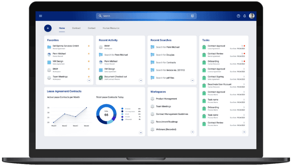The width and height of the screenshot is (292, 166).
Task: Switch to the Contact tab
Action: [x=92, y=28]
